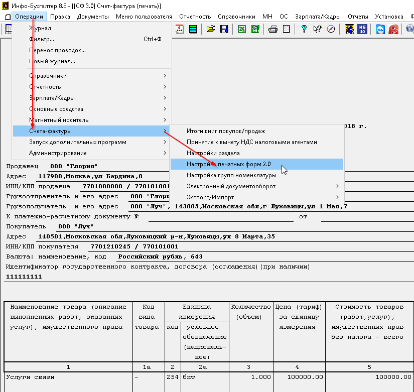The width and height of the screenshot is (414, 392).
Task: Click the document icon left of Операции
Action: point(8,17)
